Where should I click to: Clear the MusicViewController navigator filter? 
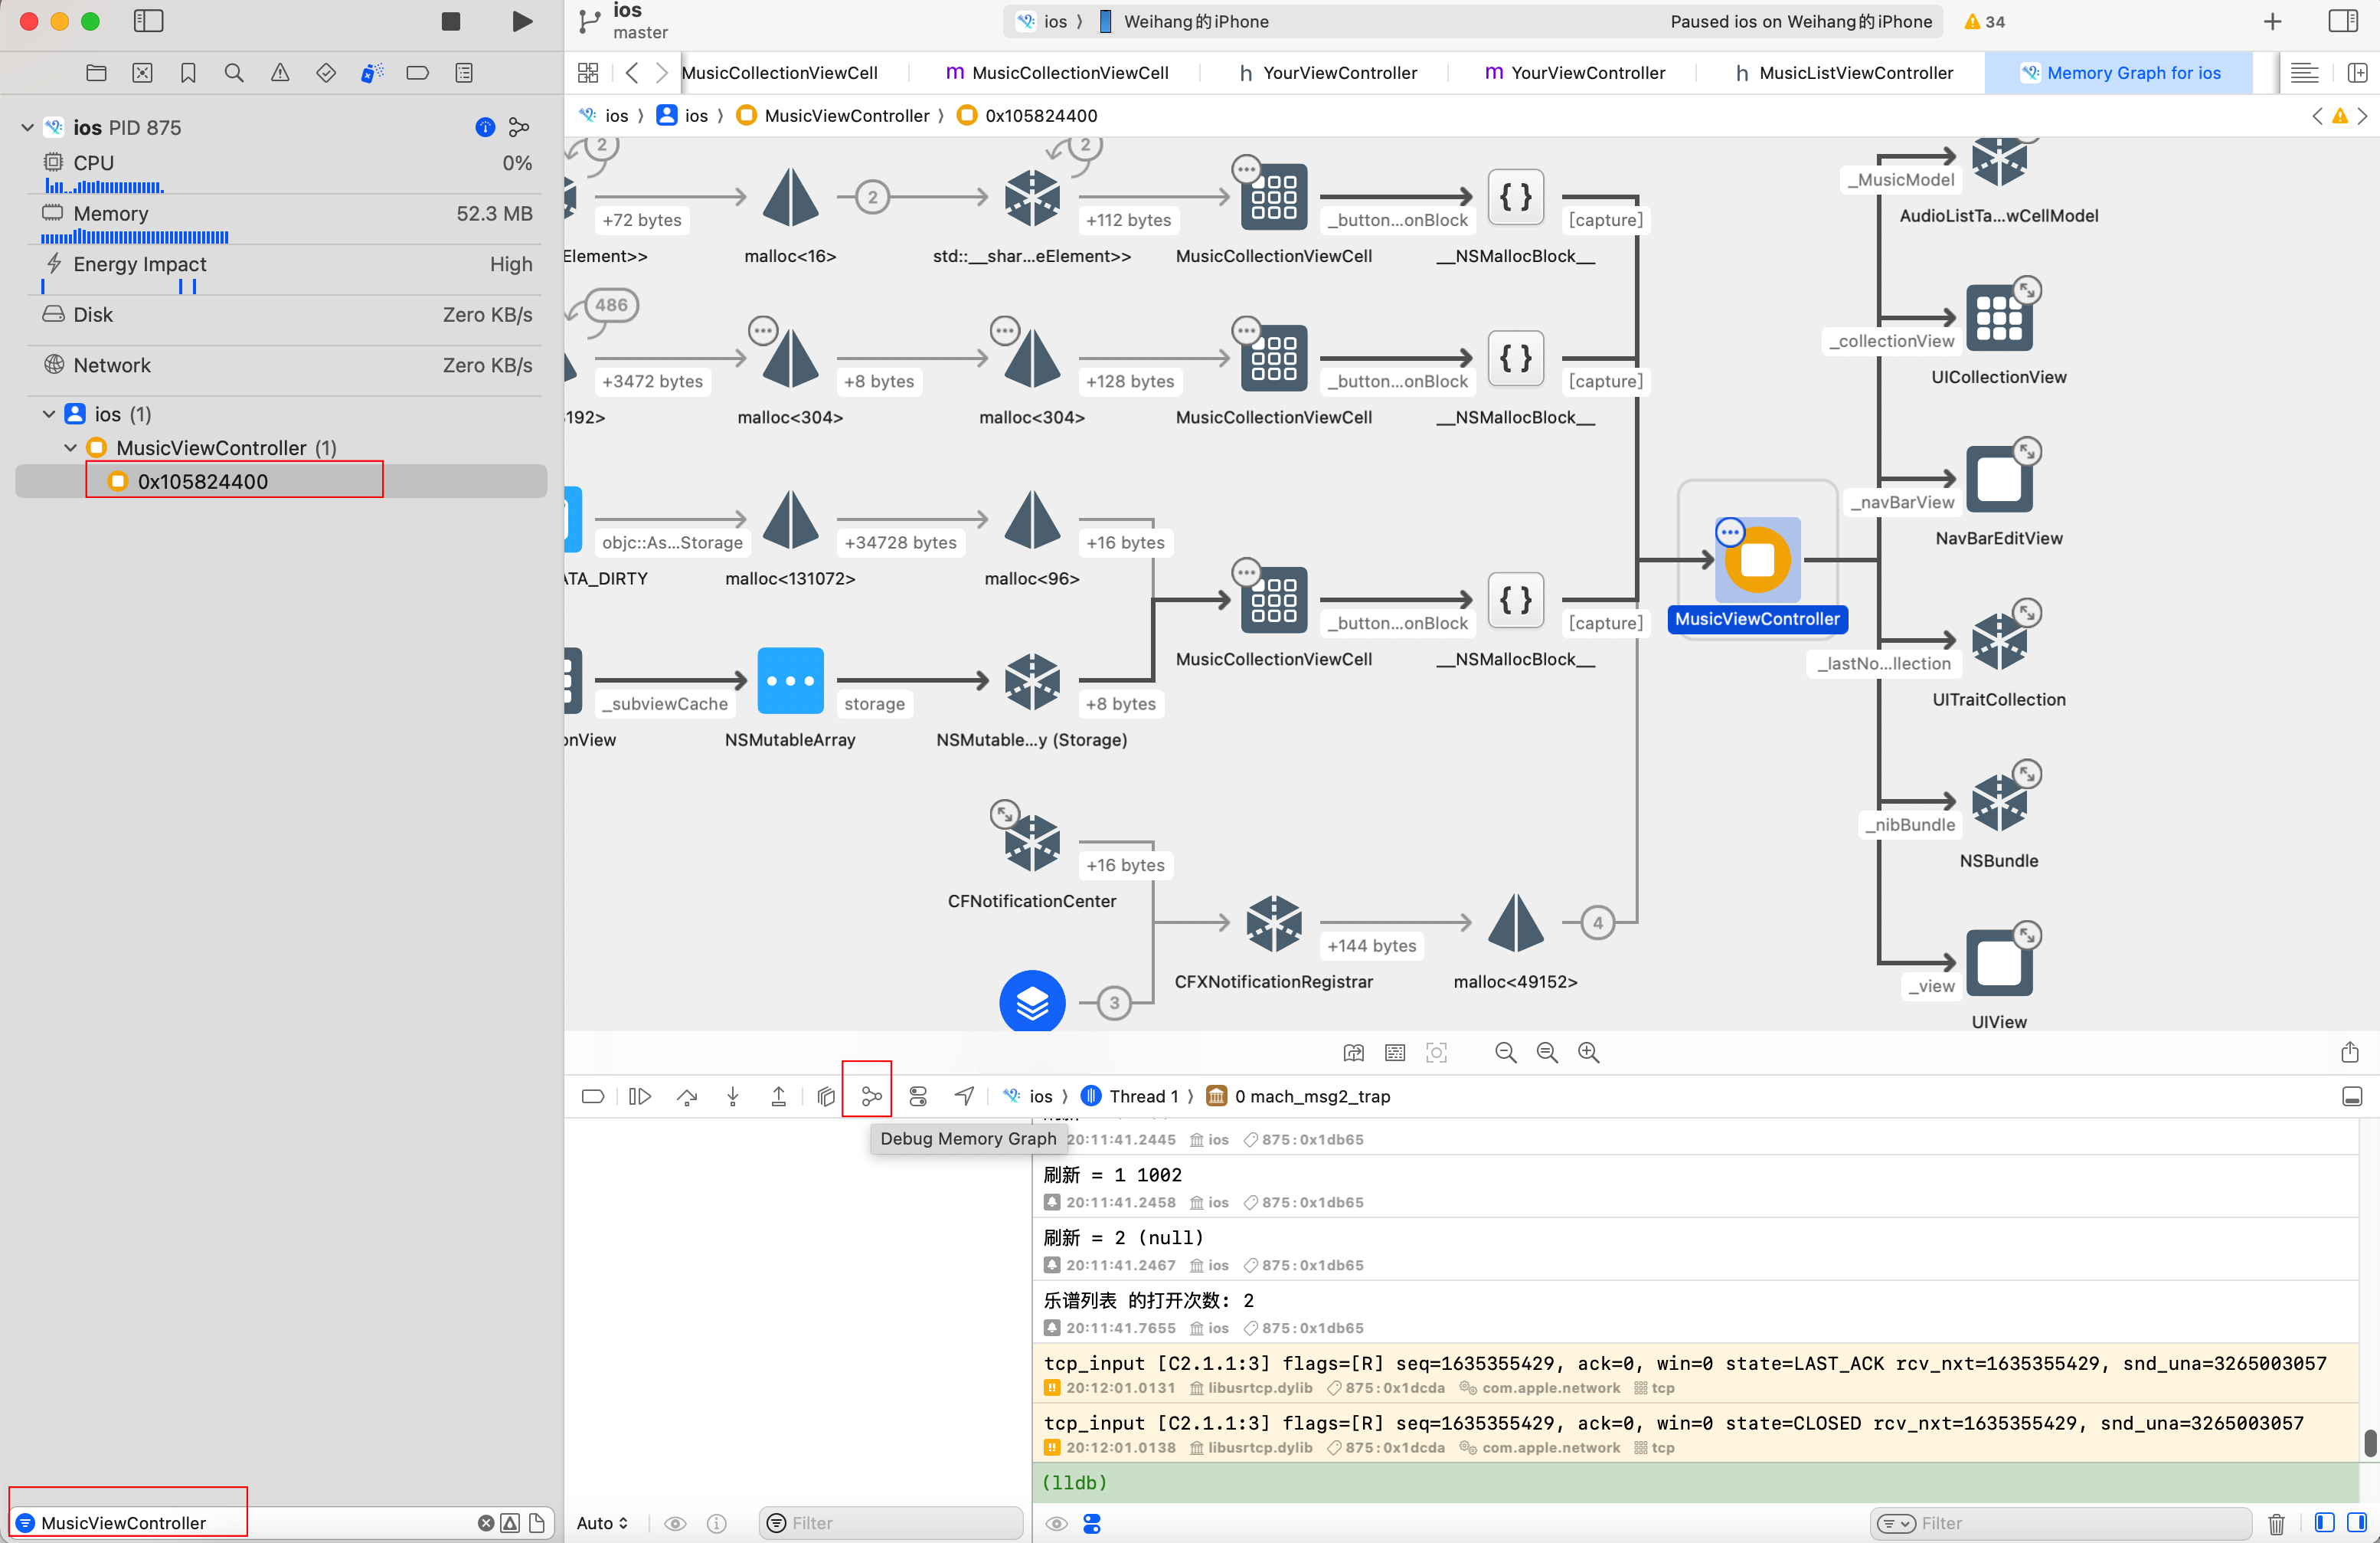[x=486, y=1523]
